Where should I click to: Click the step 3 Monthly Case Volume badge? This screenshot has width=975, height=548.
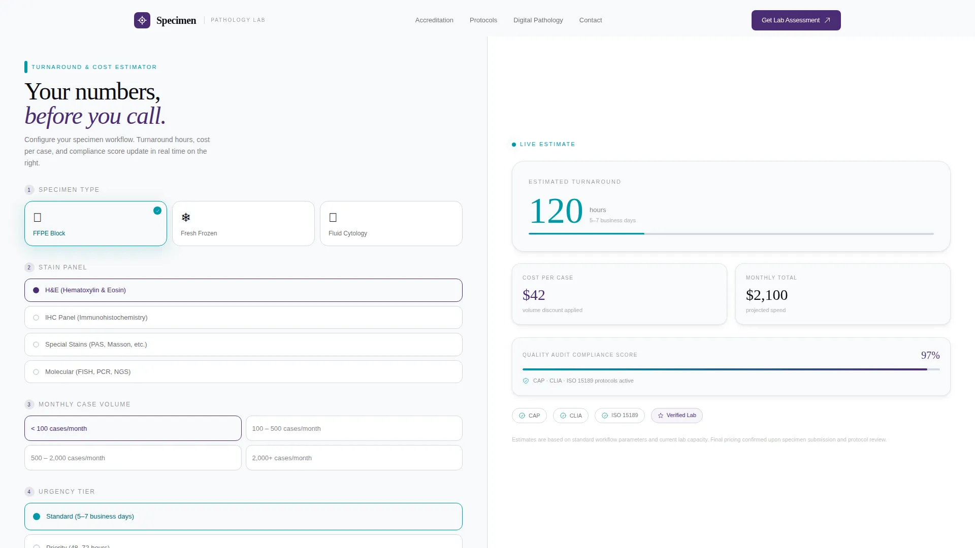tap(29, 404)
